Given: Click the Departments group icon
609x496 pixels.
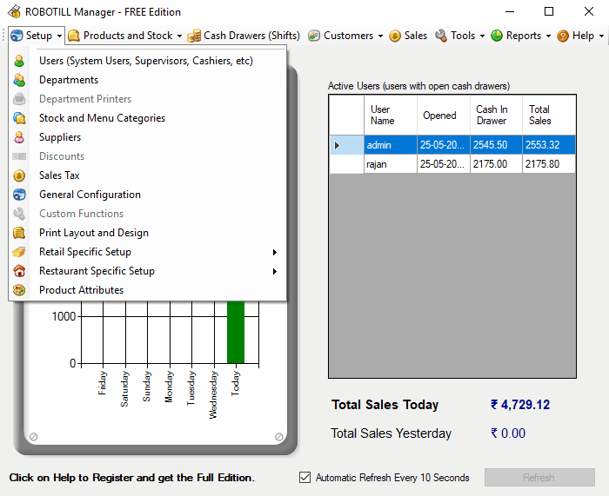Looking at the screenshot, I should [x=19, y=80].
